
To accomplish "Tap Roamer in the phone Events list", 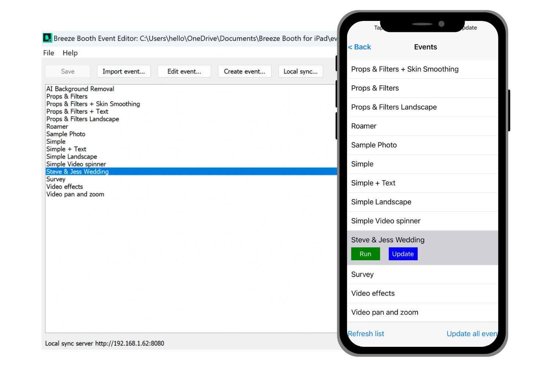I will (364, 126).
